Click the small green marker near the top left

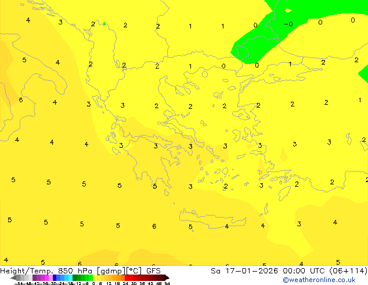coord(104,23)
